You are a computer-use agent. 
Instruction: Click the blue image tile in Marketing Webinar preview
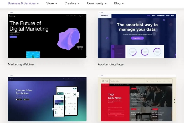[33, 55]
